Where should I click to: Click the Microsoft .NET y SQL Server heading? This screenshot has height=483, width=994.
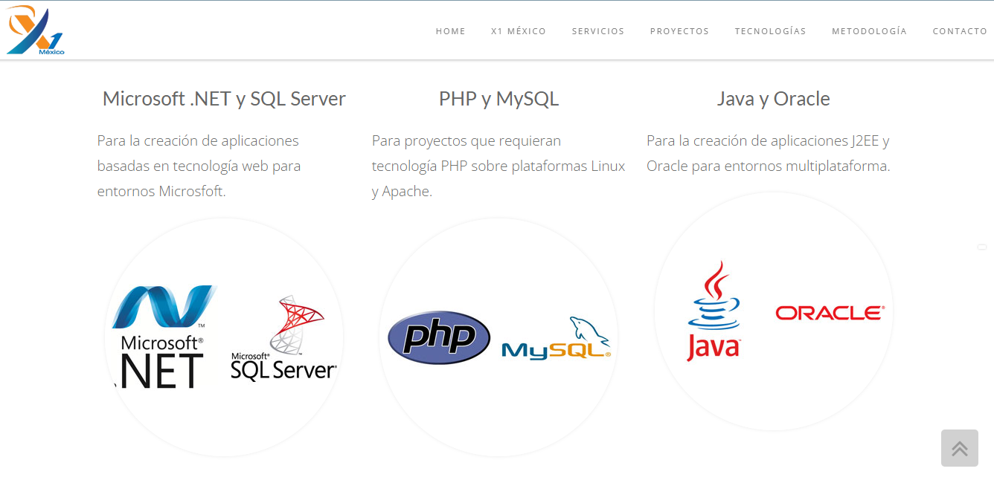(224, 99)
